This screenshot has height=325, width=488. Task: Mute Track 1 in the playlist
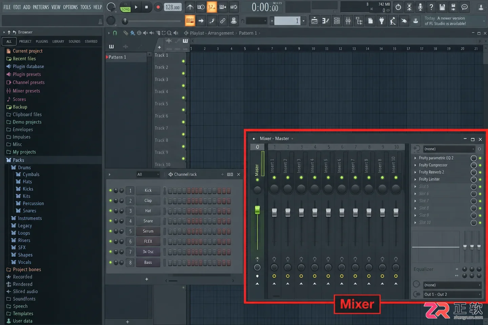click(x=183, y=61)
